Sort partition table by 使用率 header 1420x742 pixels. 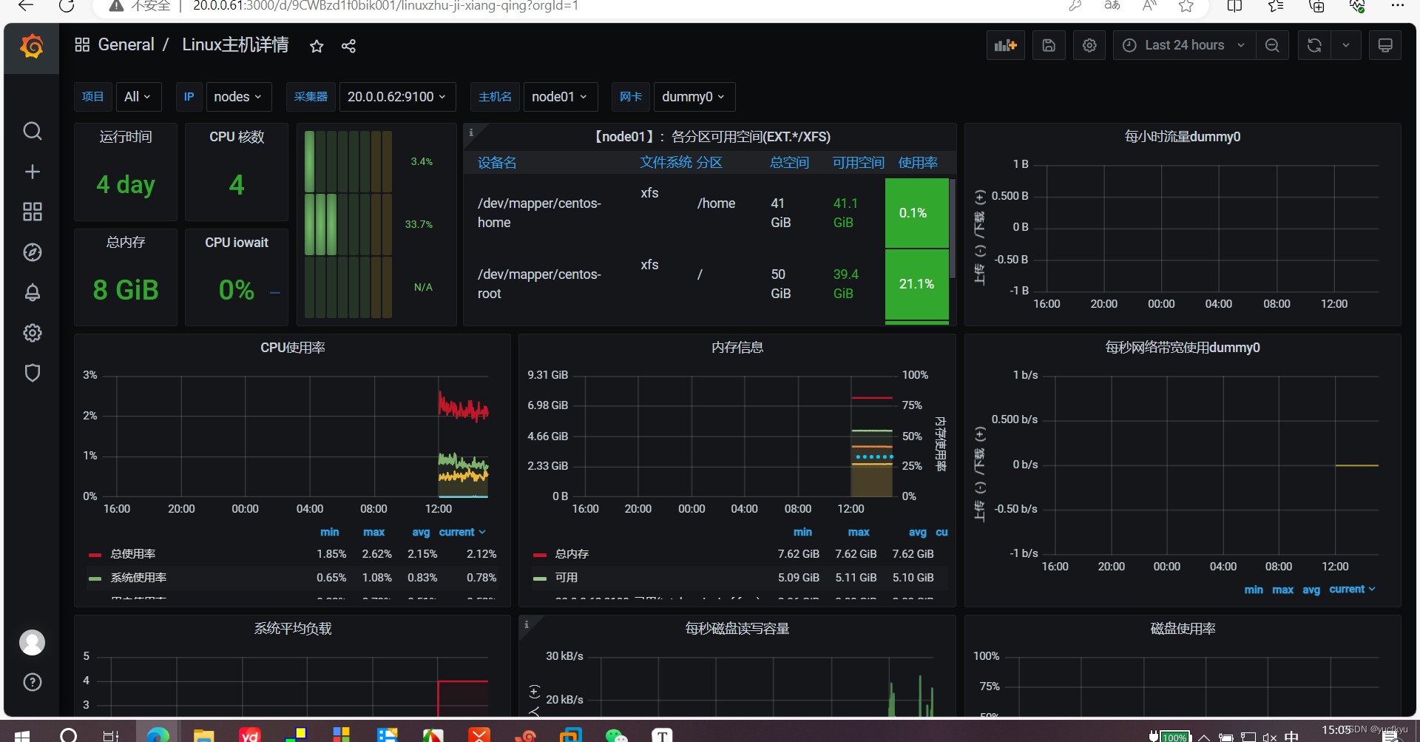tap(918, 163)
